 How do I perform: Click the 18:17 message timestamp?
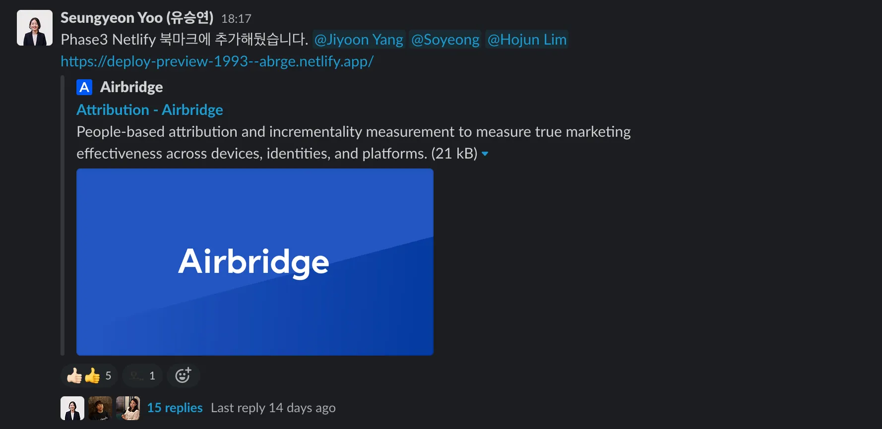click(236, 19)
